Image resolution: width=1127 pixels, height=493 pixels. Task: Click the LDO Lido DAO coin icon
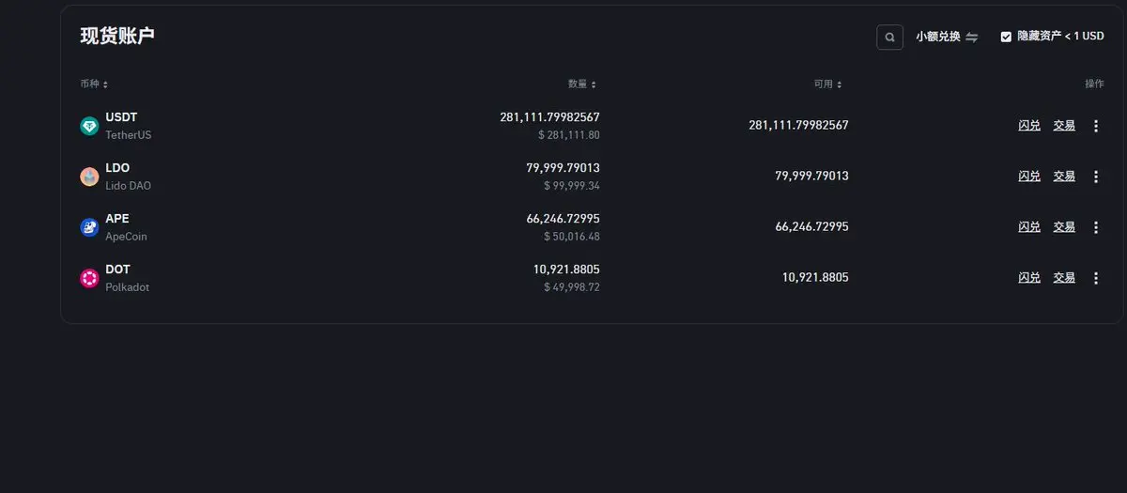coord(89,177)
